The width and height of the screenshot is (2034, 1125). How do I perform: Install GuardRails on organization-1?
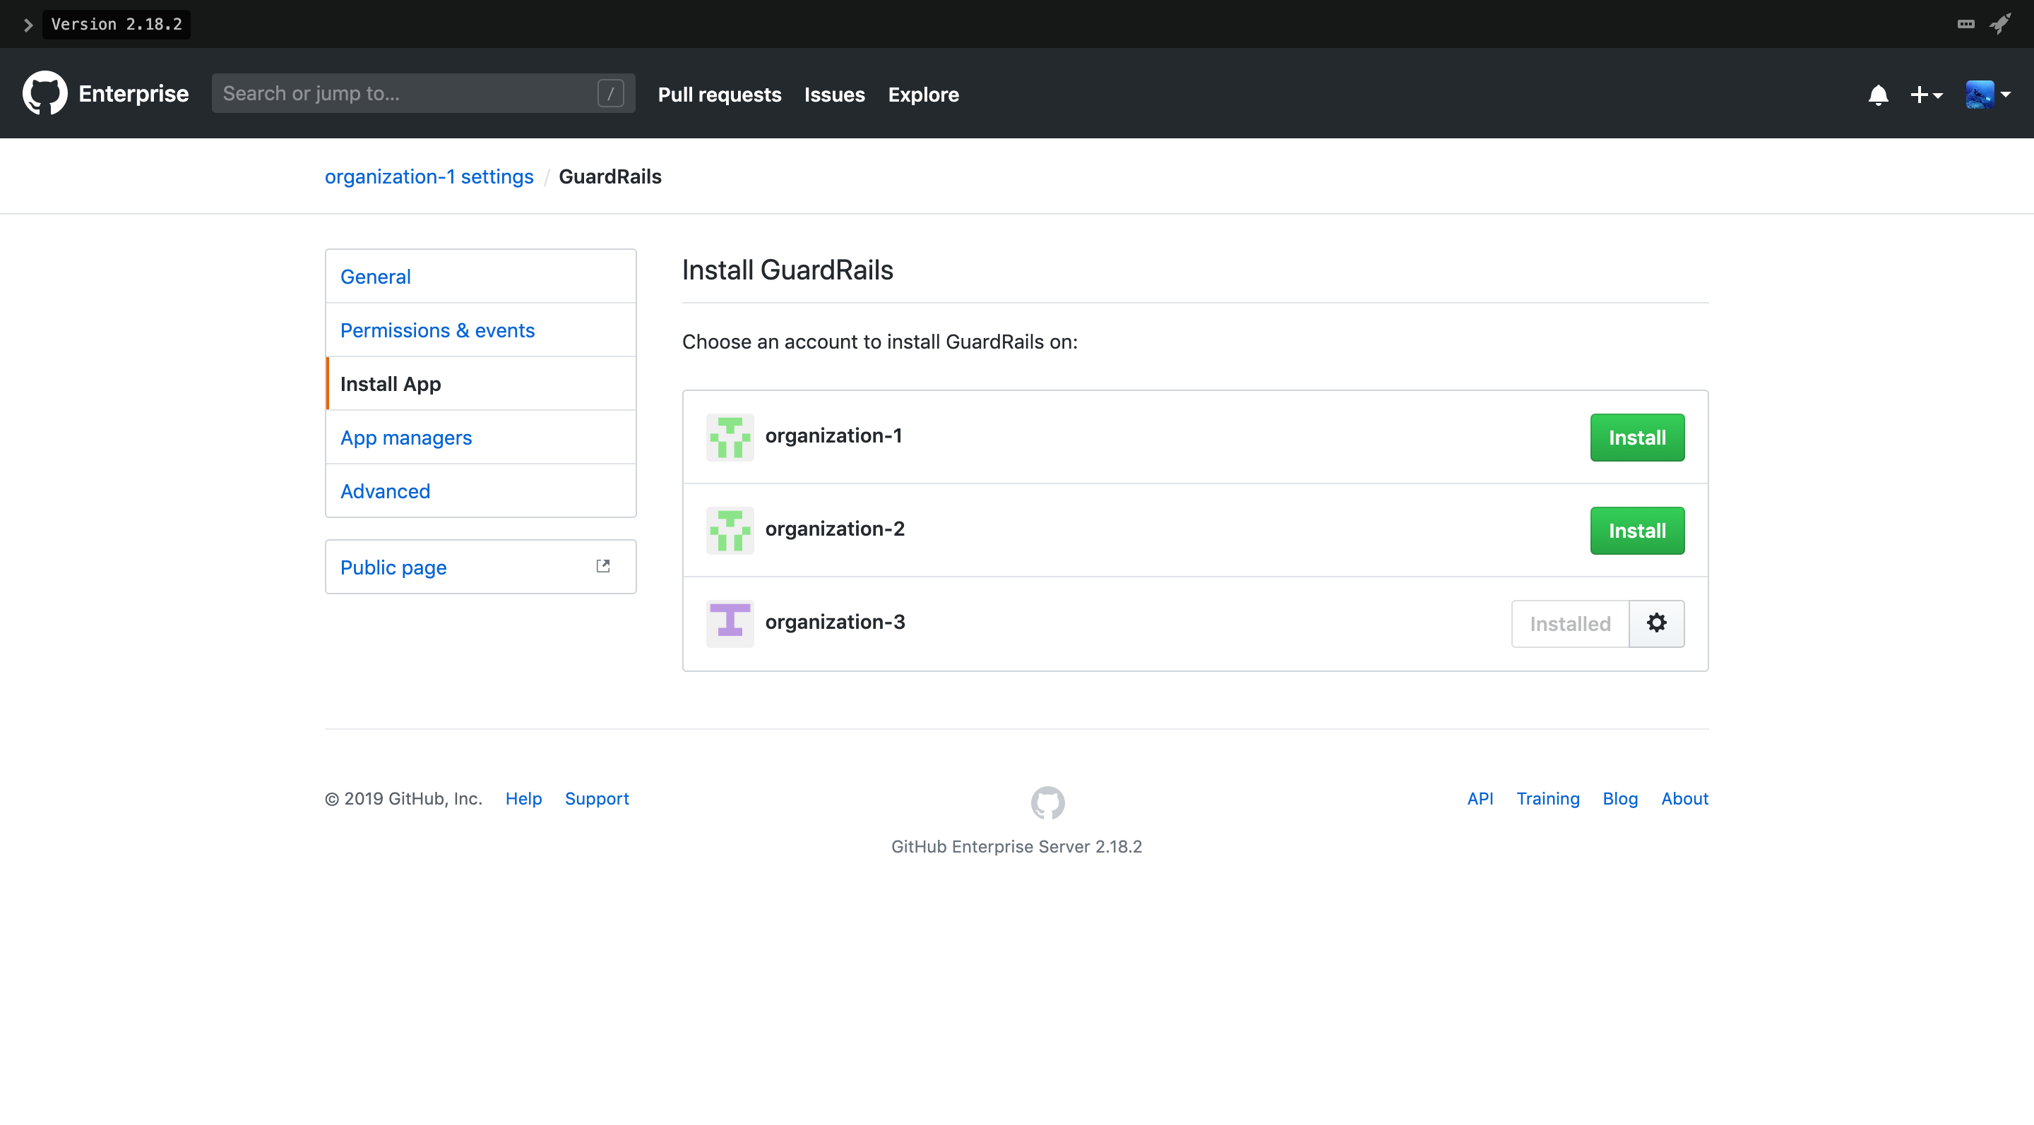pyautogui.click(x=1636, y=436)
